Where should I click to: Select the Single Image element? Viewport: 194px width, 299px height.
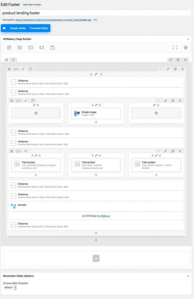tap(96, 114)
